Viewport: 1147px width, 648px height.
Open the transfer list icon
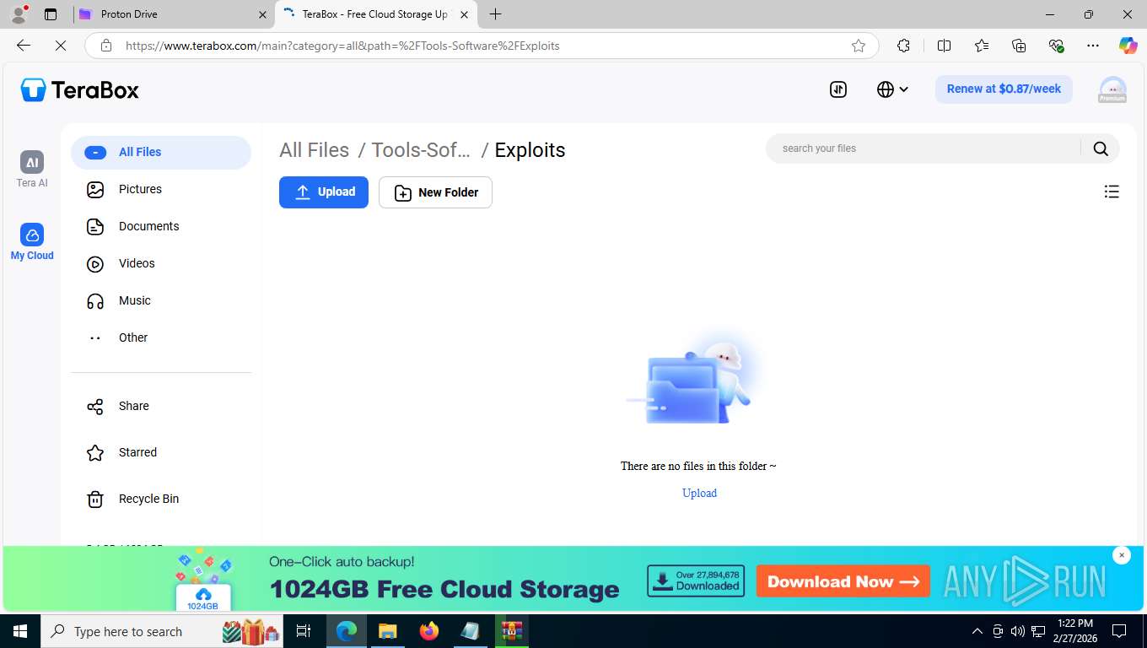point(838,89)
